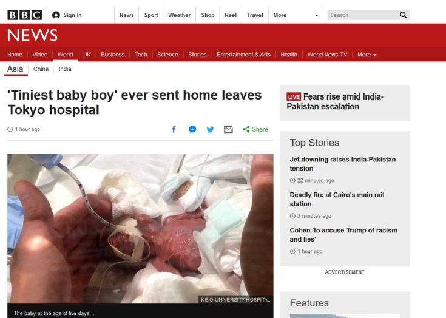Viewport: 446px width, 318px height.
Task: Go to the Health section
Action: click(289, 55)
